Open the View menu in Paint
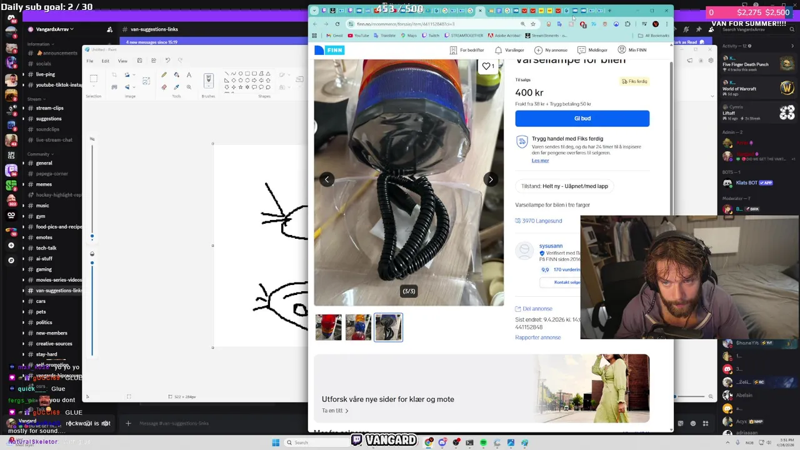Image resolution: width=800 pixels, height=450 pixels. [x=122, y=61]
